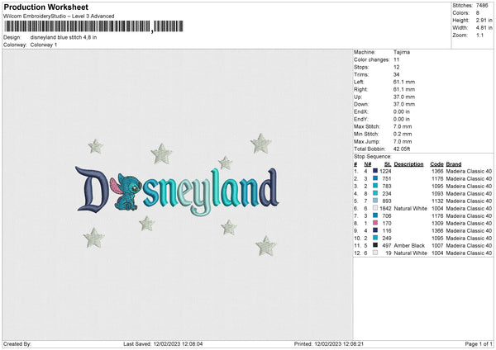The image size is (496, 350).
Task: Click the 'Amber Black' description
Action: tap(409, 245)
